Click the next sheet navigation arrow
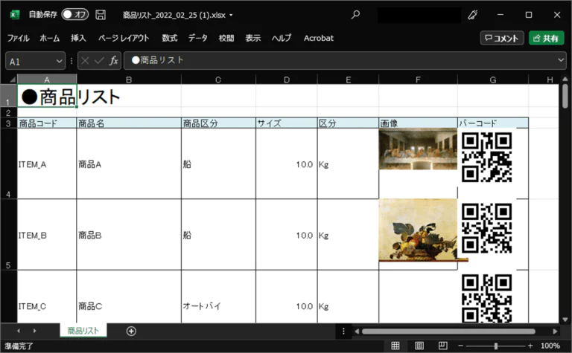The image size is (572, 353). 35,331
